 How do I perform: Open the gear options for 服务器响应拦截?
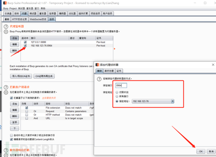tap(6, 155)
